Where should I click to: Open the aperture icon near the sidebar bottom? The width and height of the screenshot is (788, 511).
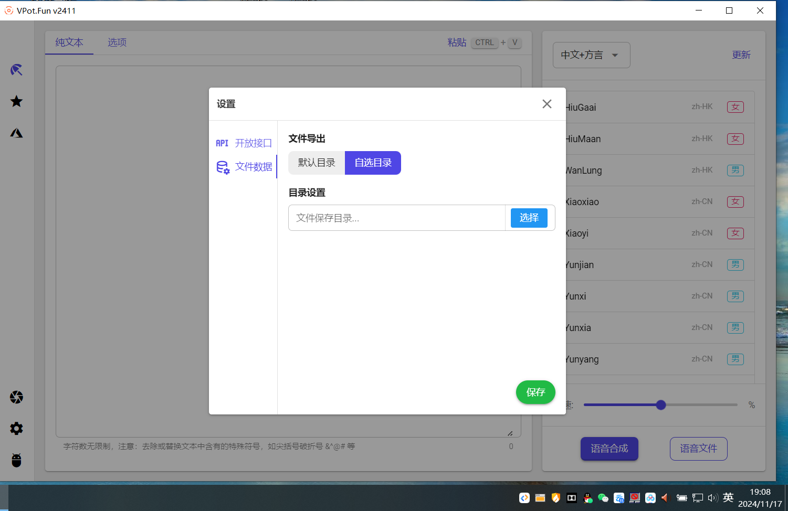point(16,397)
